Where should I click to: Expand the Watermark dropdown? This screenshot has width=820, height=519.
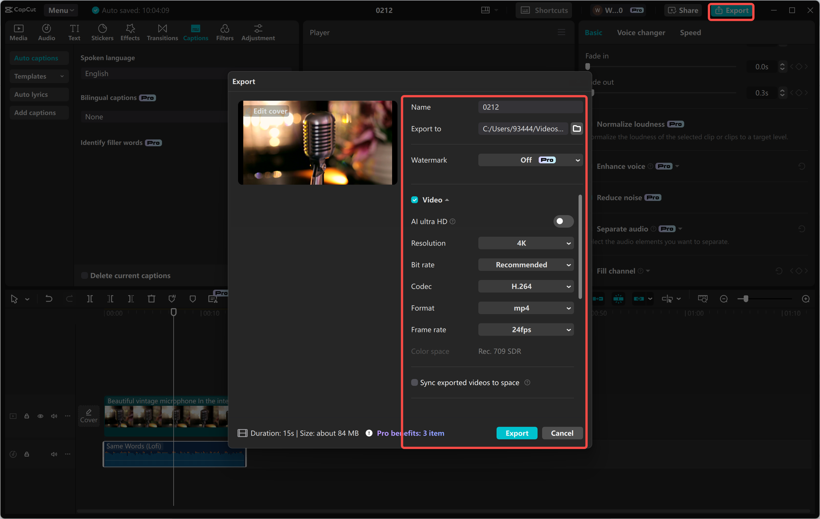coord(530,160)
